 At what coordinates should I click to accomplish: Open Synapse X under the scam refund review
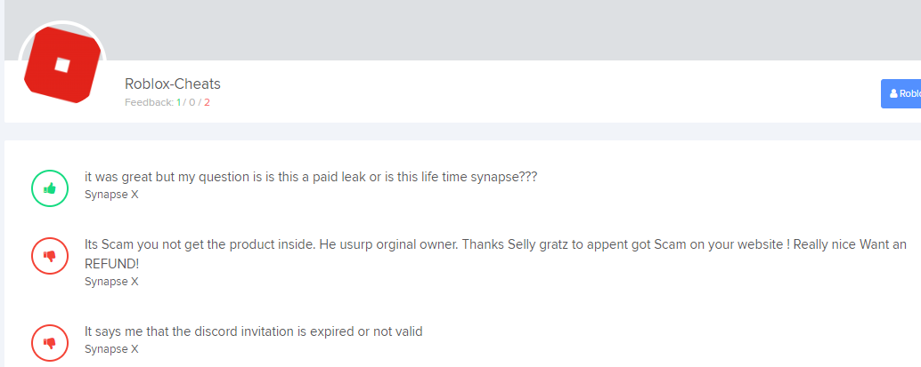click(111, 281)
